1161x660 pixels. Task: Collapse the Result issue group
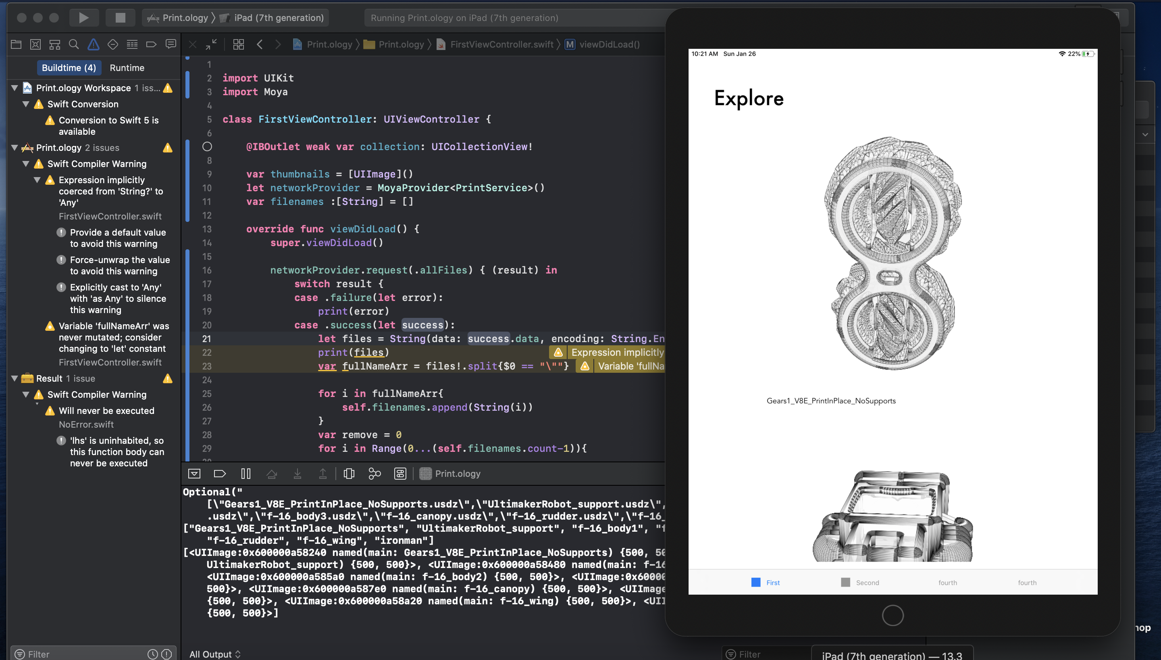(x=15, y=378)
